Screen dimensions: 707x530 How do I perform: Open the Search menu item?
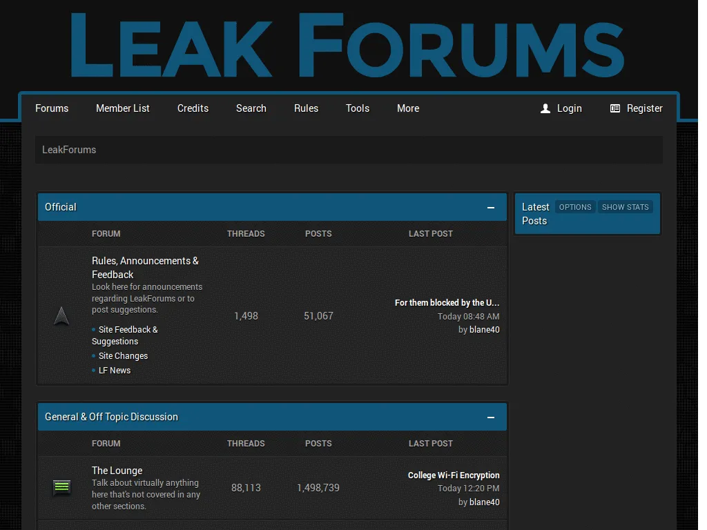[x=251, y=108]
